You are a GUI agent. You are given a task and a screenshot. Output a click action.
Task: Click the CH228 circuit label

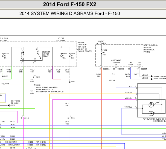13,139
